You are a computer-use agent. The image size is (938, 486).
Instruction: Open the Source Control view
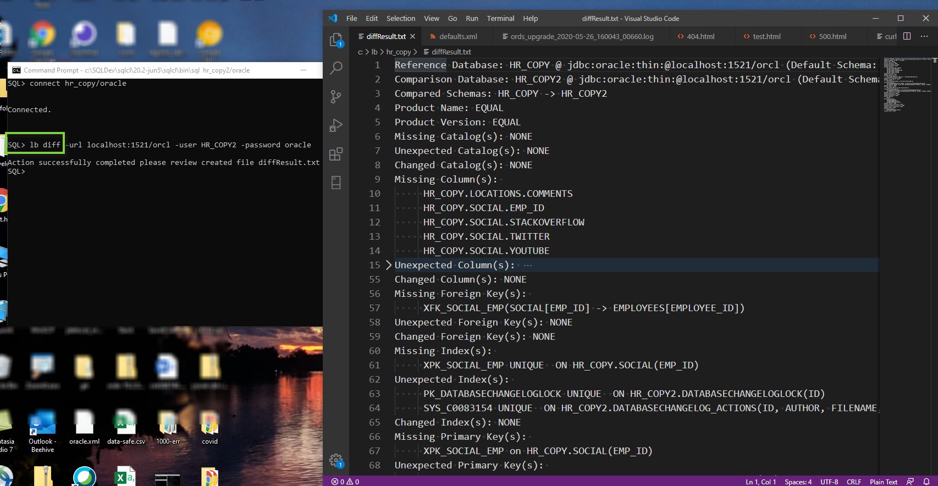pyautogui.click(x=336, y=97)
